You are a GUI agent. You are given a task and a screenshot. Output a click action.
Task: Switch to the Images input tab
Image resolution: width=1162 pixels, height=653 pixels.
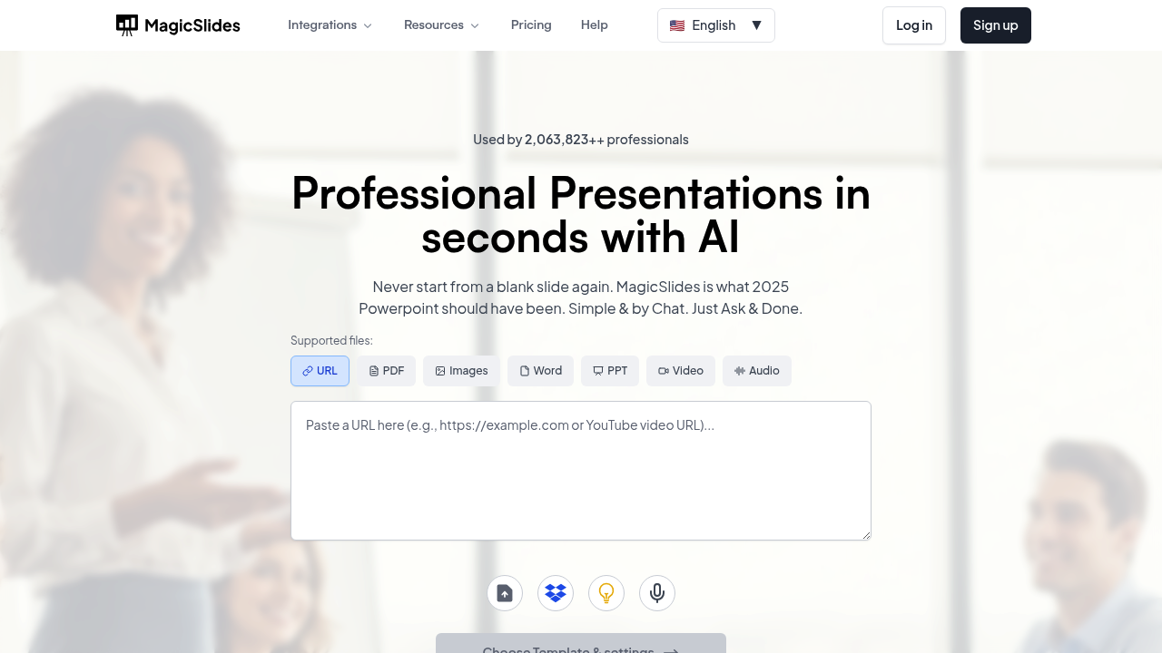coord(461,371)
